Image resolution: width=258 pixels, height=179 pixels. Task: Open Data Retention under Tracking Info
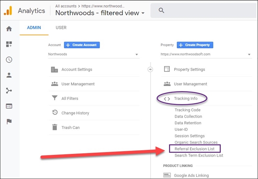pyautogui.click(x=188, y=123)
